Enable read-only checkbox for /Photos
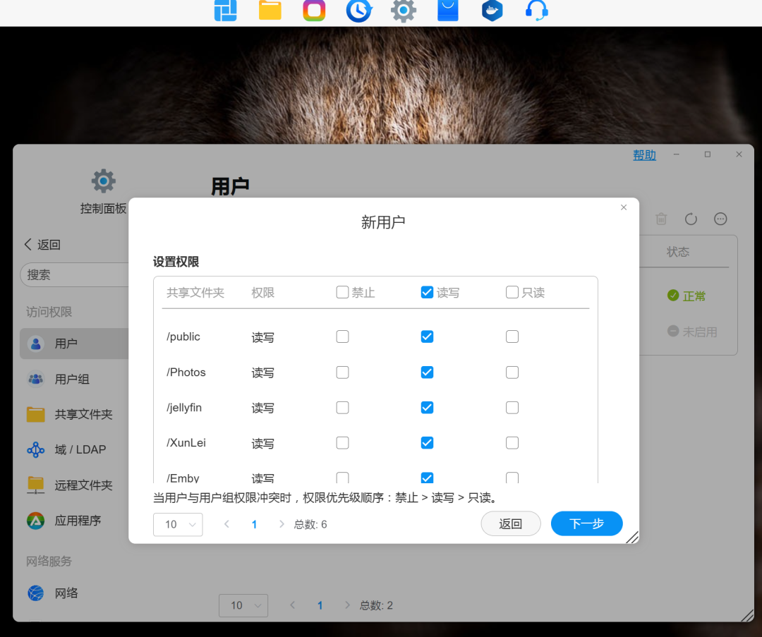The width and height of the screenshot is (762, 637). pos(512,372)
